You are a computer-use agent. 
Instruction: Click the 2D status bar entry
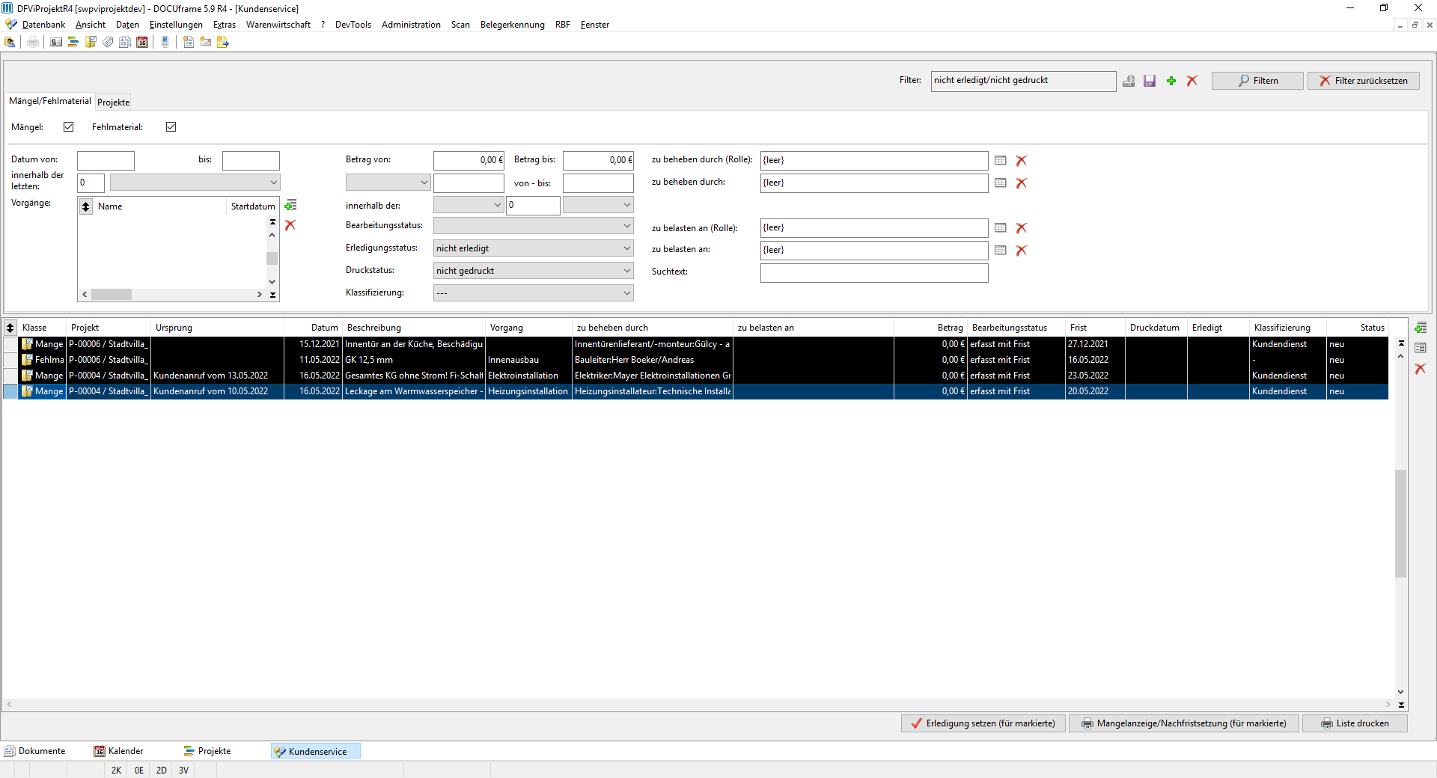point(161,771)
